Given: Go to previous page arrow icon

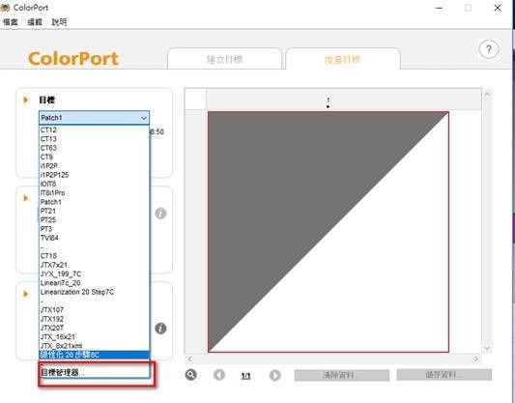Looking at the screenshot, I should [x=219, y=375].
